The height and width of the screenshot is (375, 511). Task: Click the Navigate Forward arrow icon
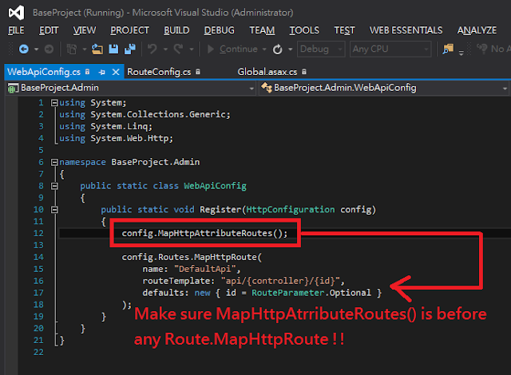pyautogui.click(x=49, y=49)
